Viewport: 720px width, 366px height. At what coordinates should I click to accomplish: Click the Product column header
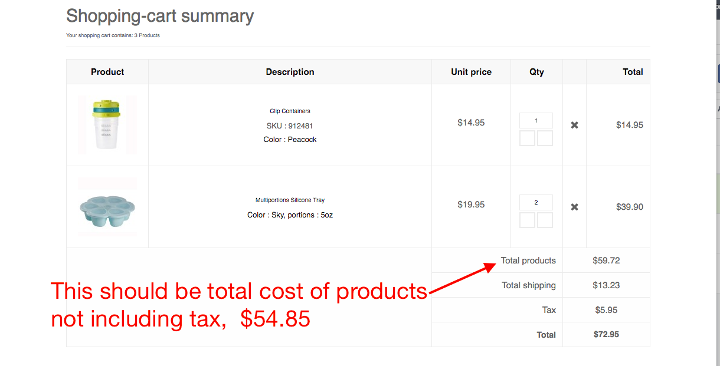107,72
